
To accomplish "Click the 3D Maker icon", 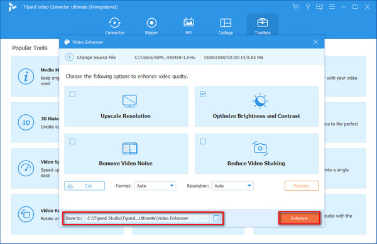I will [26, 122].
